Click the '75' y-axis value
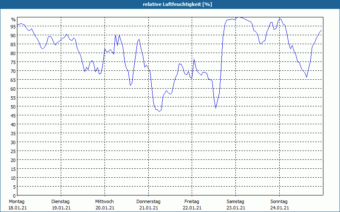Image resolution: width=340 pixels, height=212 pixels. tap(13, 62)
